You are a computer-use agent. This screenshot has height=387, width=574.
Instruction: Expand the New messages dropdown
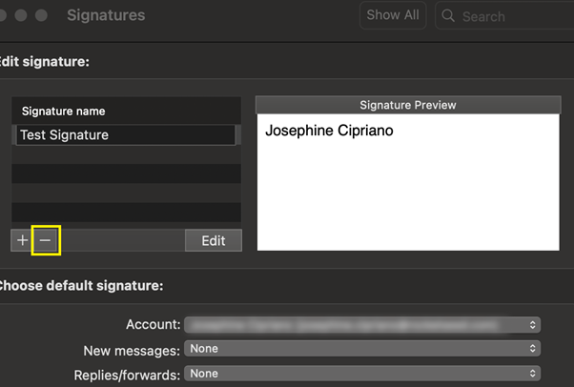[362, 349]
